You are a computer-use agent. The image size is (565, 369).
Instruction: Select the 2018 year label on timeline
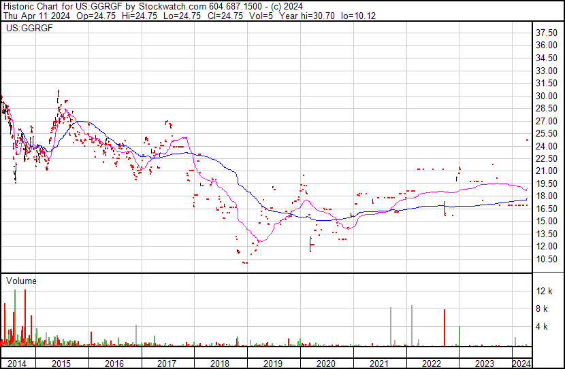[221, 364]
